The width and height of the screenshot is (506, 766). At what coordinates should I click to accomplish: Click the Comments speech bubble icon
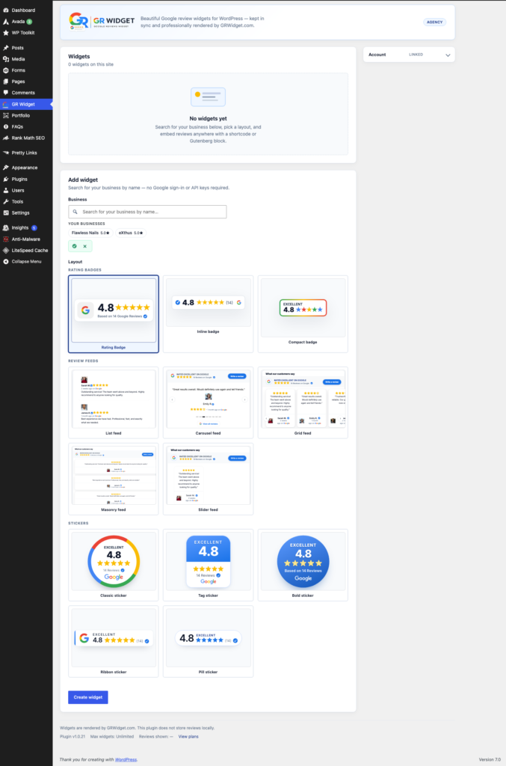click(6, 92)
